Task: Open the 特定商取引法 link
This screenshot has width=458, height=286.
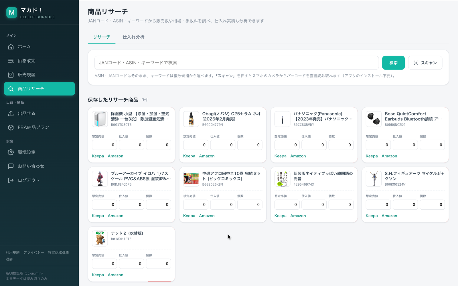Action: (58, 253)
